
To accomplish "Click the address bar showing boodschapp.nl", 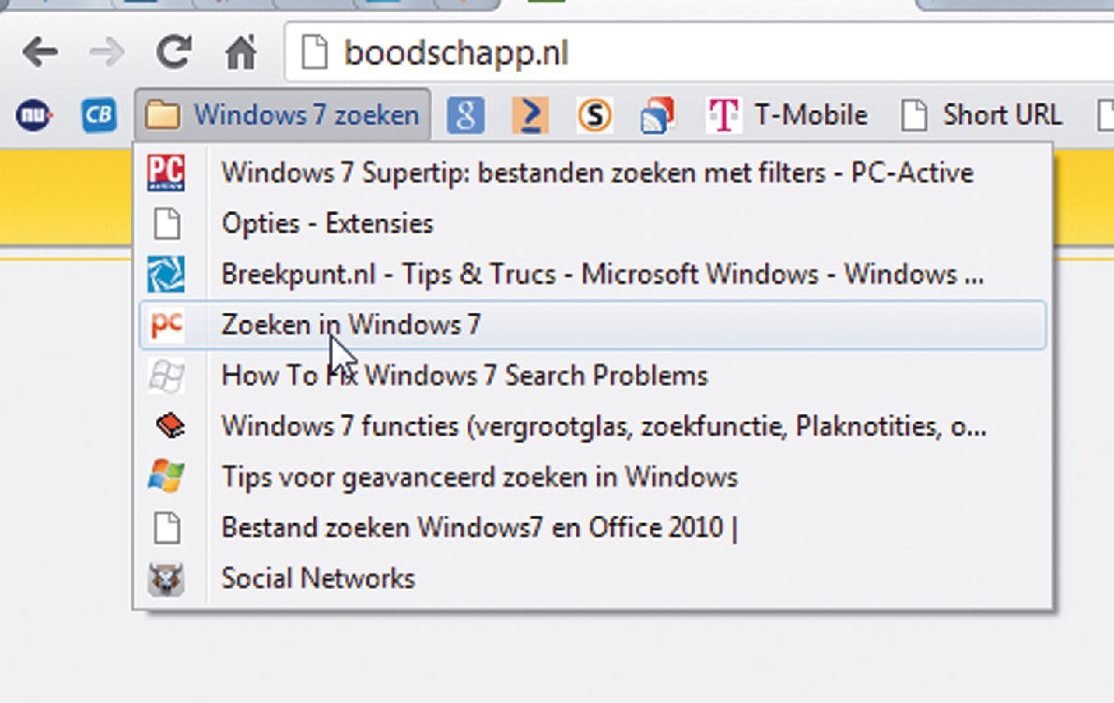I will pos(655,52).
